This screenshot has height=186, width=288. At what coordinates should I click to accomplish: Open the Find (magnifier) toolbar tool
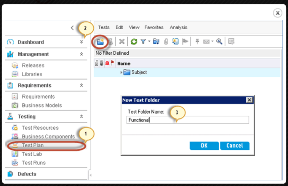click(x=219, y=41)
